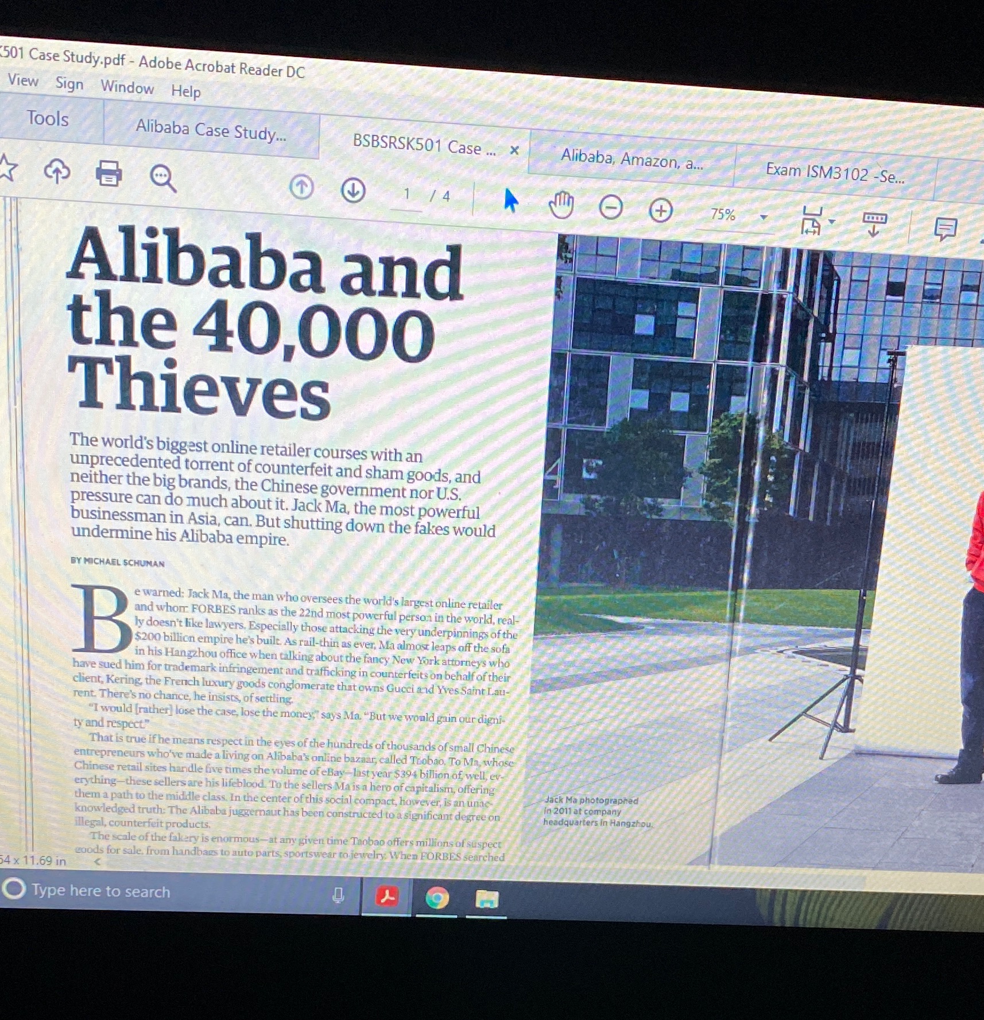The height and width of the screenshot is (1020, 984).
Task: Close the BSBSRSK501 Case tab
Action: 514,150
